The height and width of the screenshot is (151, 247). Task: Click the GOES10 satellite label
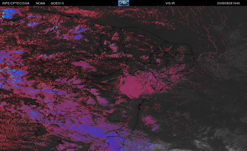click(x=57, y=3)
